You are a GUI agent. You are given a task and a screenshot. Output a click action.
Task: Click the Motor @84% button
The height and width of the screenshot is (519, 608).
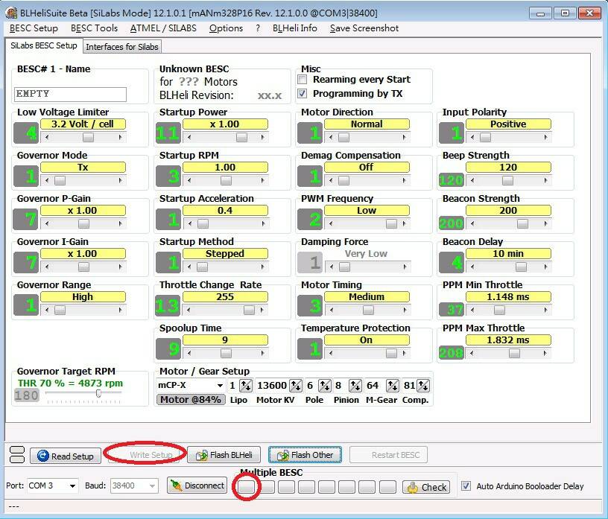point(191,400)
